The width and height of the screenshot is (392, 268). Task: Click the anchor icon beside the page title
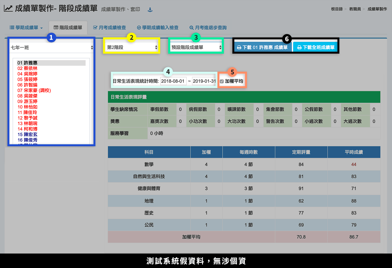click(x=150, y=10)
